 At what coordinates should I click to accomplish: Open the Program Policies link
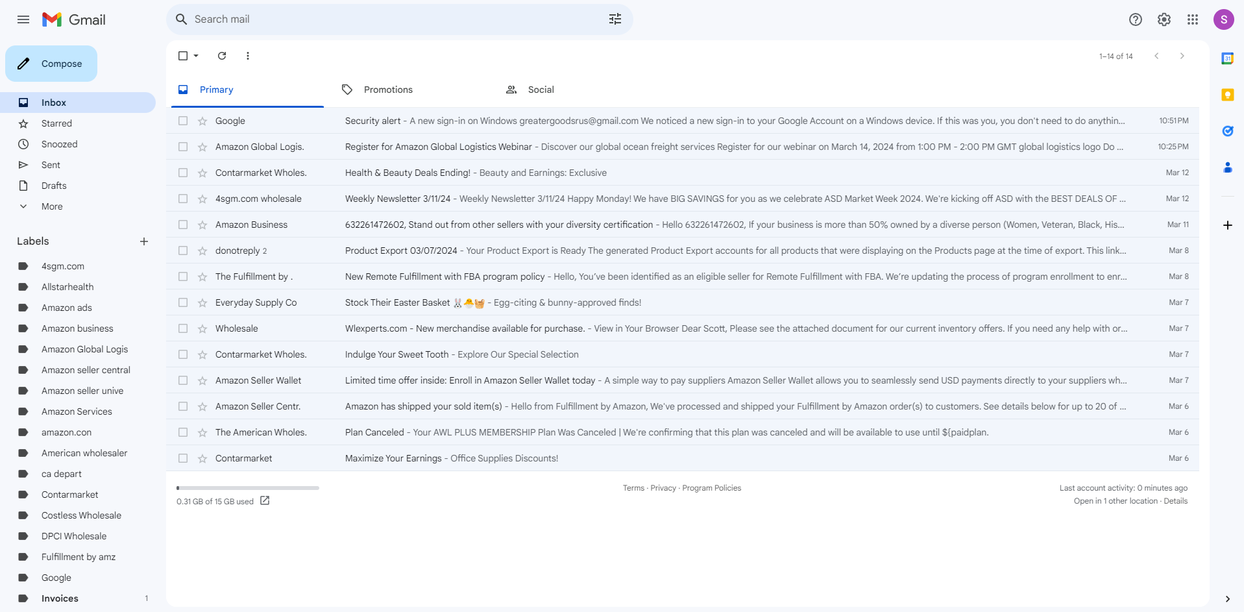pos(711,488)
